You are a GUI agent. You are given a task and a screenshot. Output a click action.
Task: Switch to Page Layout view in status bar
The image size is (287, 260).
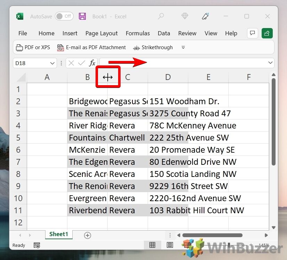170,245
